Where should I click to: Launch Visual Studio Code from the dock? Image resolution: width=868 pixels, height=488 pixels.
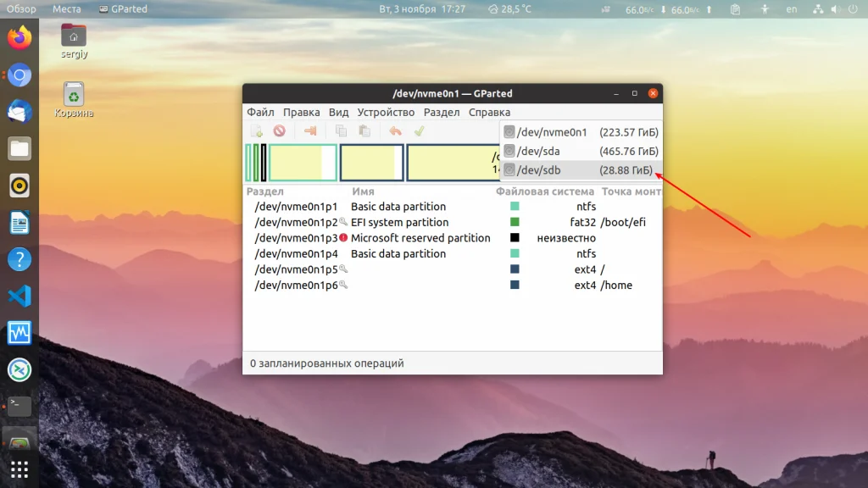[x=19, y=297]
